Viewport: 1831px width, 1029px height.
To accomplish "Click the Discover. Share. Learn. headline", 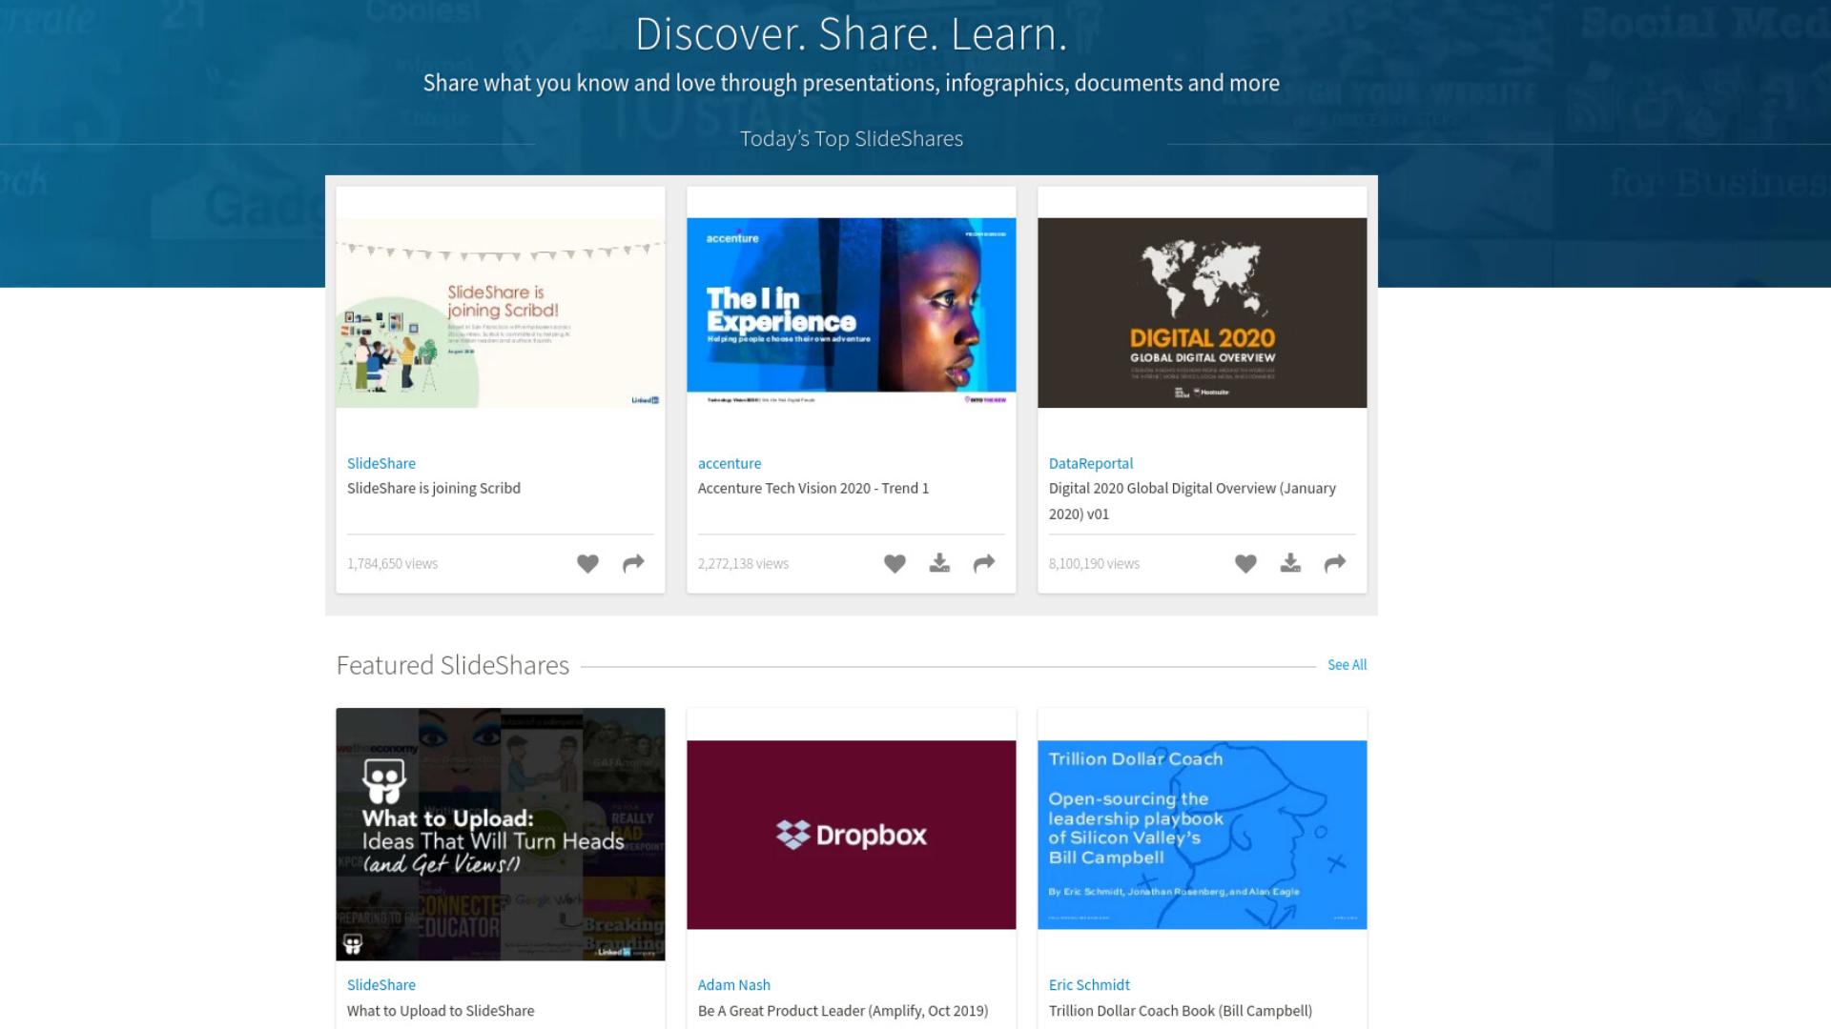I will [852, 34].
